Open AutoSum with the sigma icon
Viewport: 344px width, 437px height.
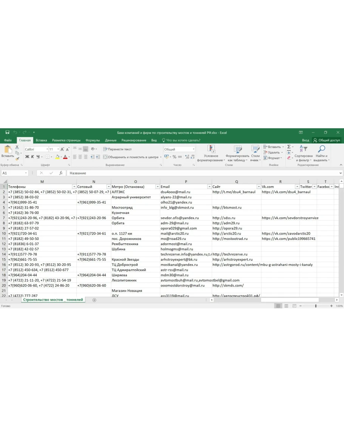pos(289,146)
